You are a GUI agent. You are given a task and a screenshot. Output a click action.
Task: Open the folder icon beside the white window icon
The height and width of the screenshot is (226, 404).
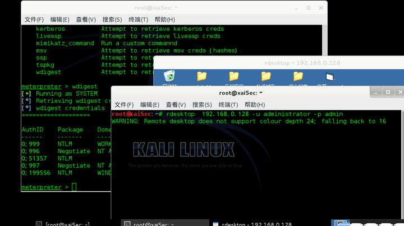click(298, 76)
